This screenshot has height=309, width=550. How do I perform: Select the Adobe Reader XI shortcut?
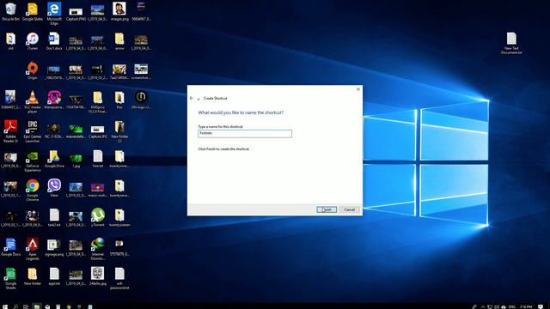click(x=10, y=131)
